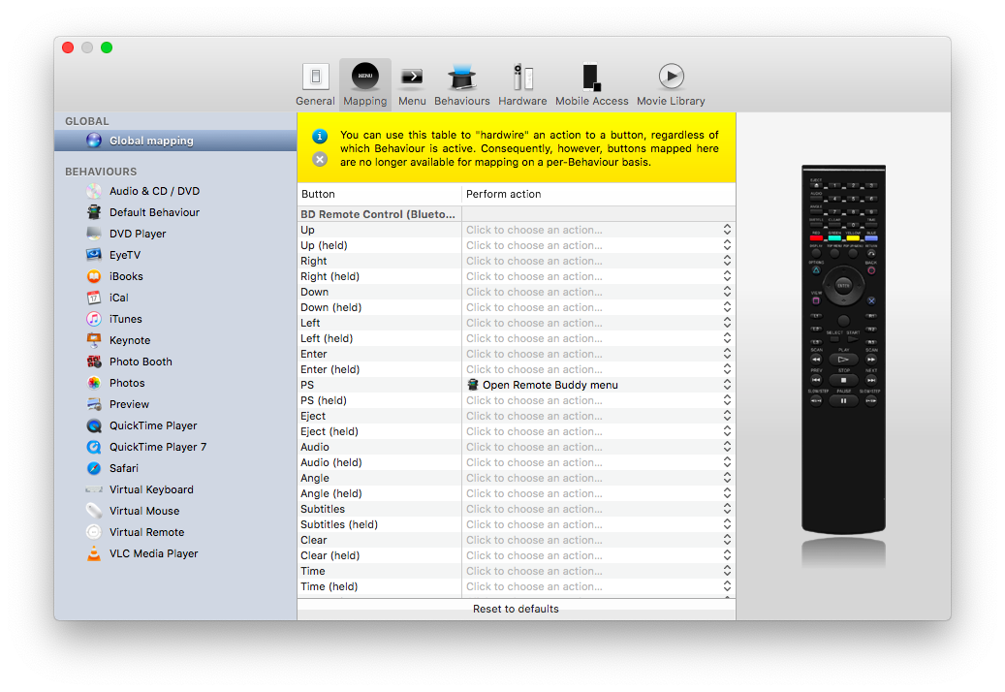The image size is (1005, 692).
Task: Click the BD Remote Control group row
Action: coord(517,214)
